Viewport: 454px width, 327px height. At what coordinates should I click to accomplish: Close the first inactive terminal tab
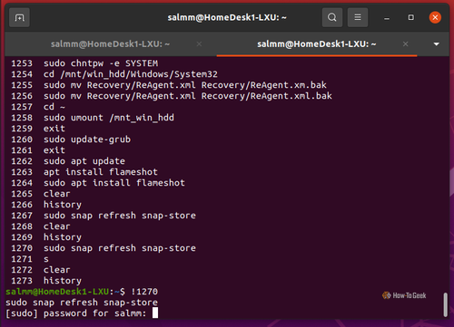click(199, 44)
